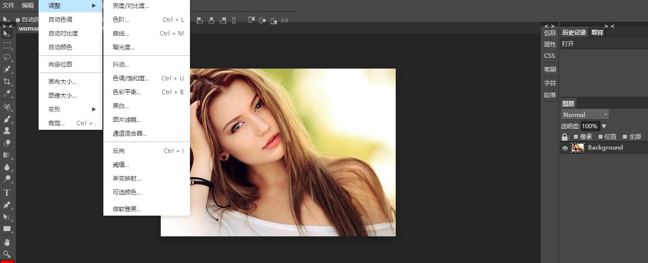Select the Type tool (T)
The width and height of the screenshot is (648, 263).
click(7, 192)
